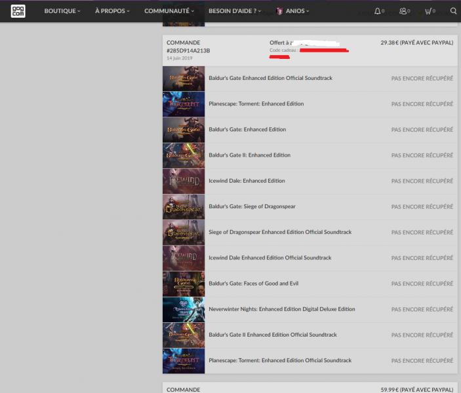Click PAS ENCORE RÉCUPÉRÉ for Baldur's Gate: Siege of Dragonspear
Image resolution: width=461 pixels, height=393 pixels.
click(x=422, y=207)
